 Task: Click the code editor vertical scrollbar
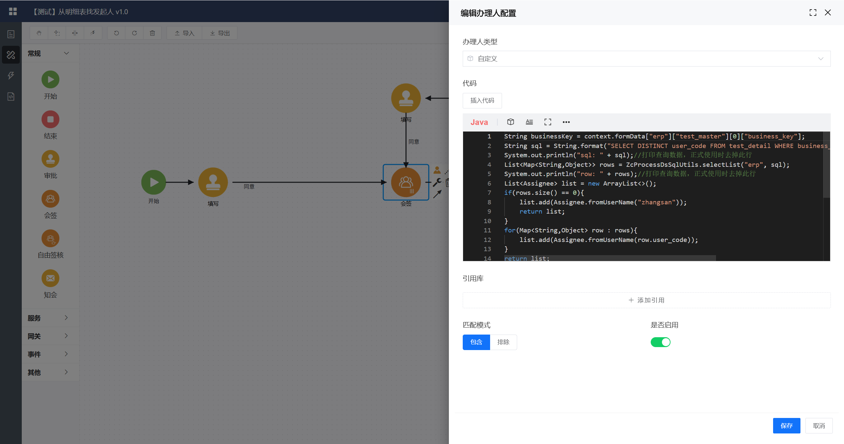click(x=826, y=165)
